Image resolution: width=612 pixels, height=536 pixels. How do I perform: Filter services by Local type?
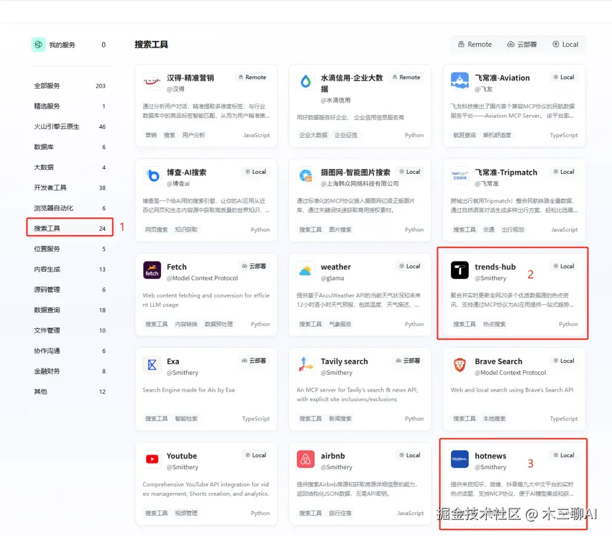point(565,45)
